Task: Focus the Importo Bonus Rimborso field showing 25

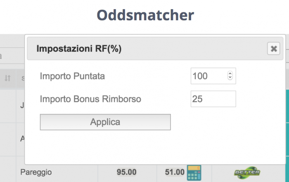Action: pos(213,99)
